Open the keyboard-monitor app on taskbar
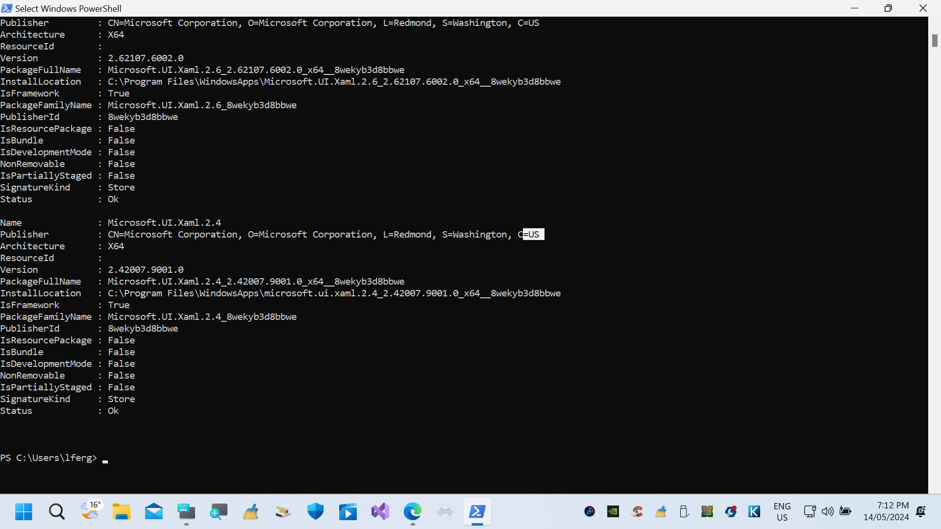 click(x=186, y=512)
